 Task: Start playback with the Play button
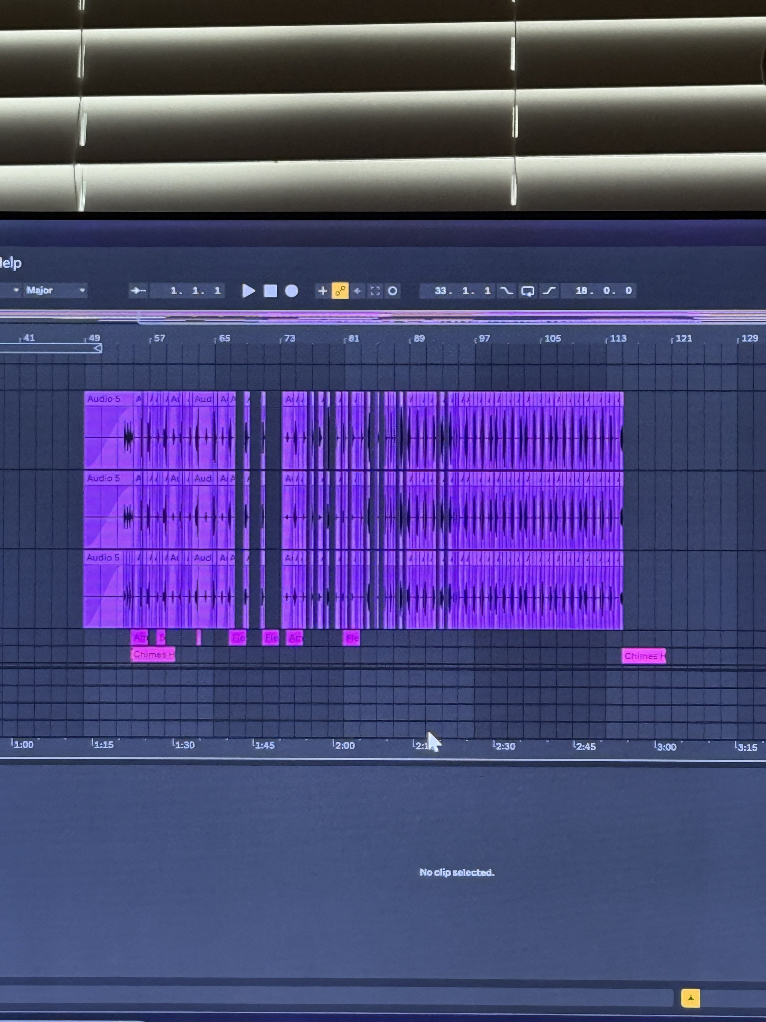pos(248,291)
